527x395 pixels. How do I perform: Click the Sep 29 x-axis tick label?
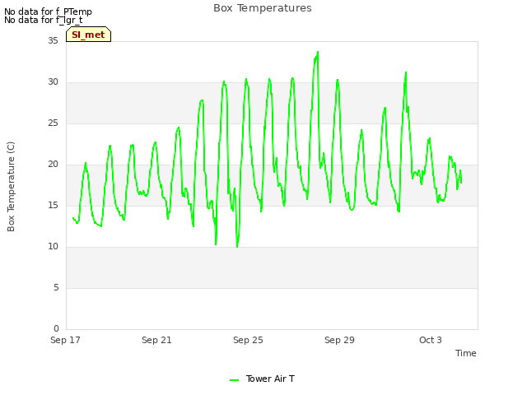coord(339,340)
